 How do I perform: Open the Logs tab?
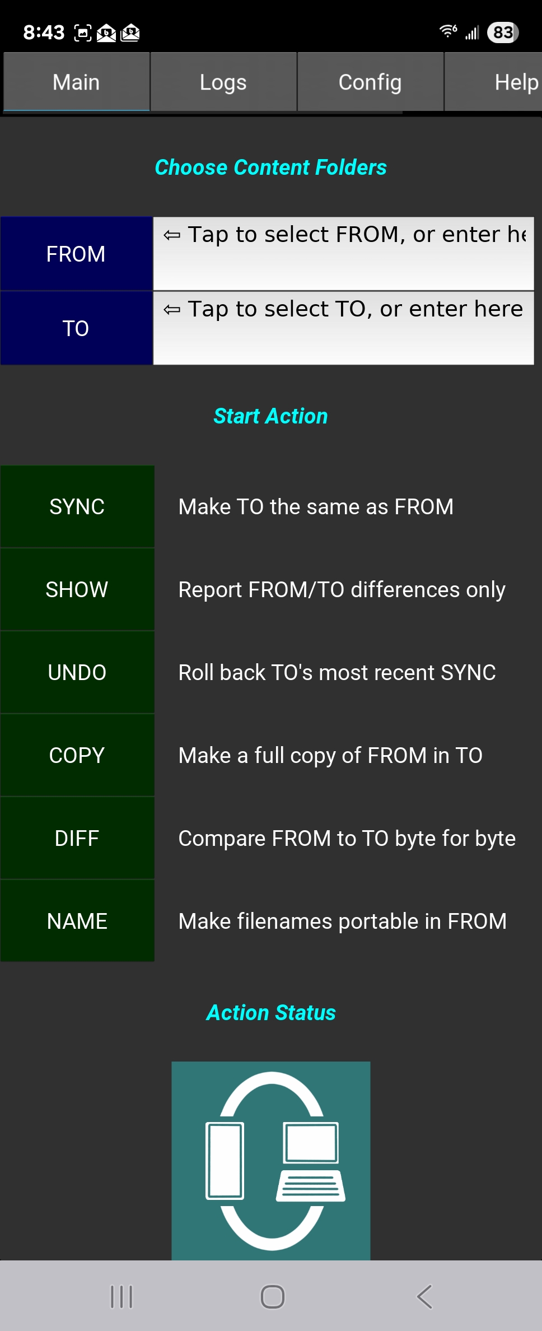(223, 82)
